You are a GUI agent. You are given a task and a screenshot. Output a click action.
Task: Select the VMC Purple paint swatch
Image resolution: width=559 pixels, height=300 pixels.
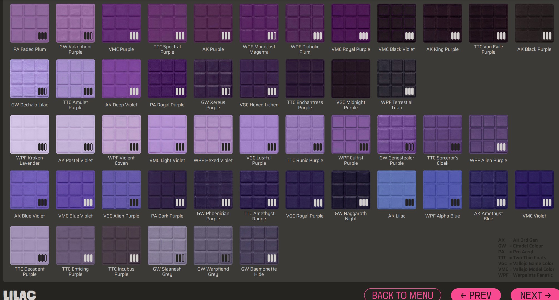click(121, 23)
